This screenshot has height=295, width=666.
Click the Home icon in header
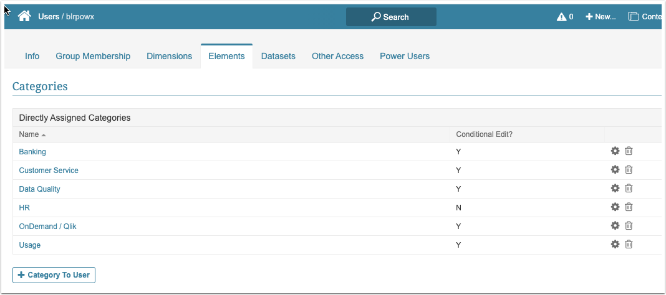click(x=24, y=17)
